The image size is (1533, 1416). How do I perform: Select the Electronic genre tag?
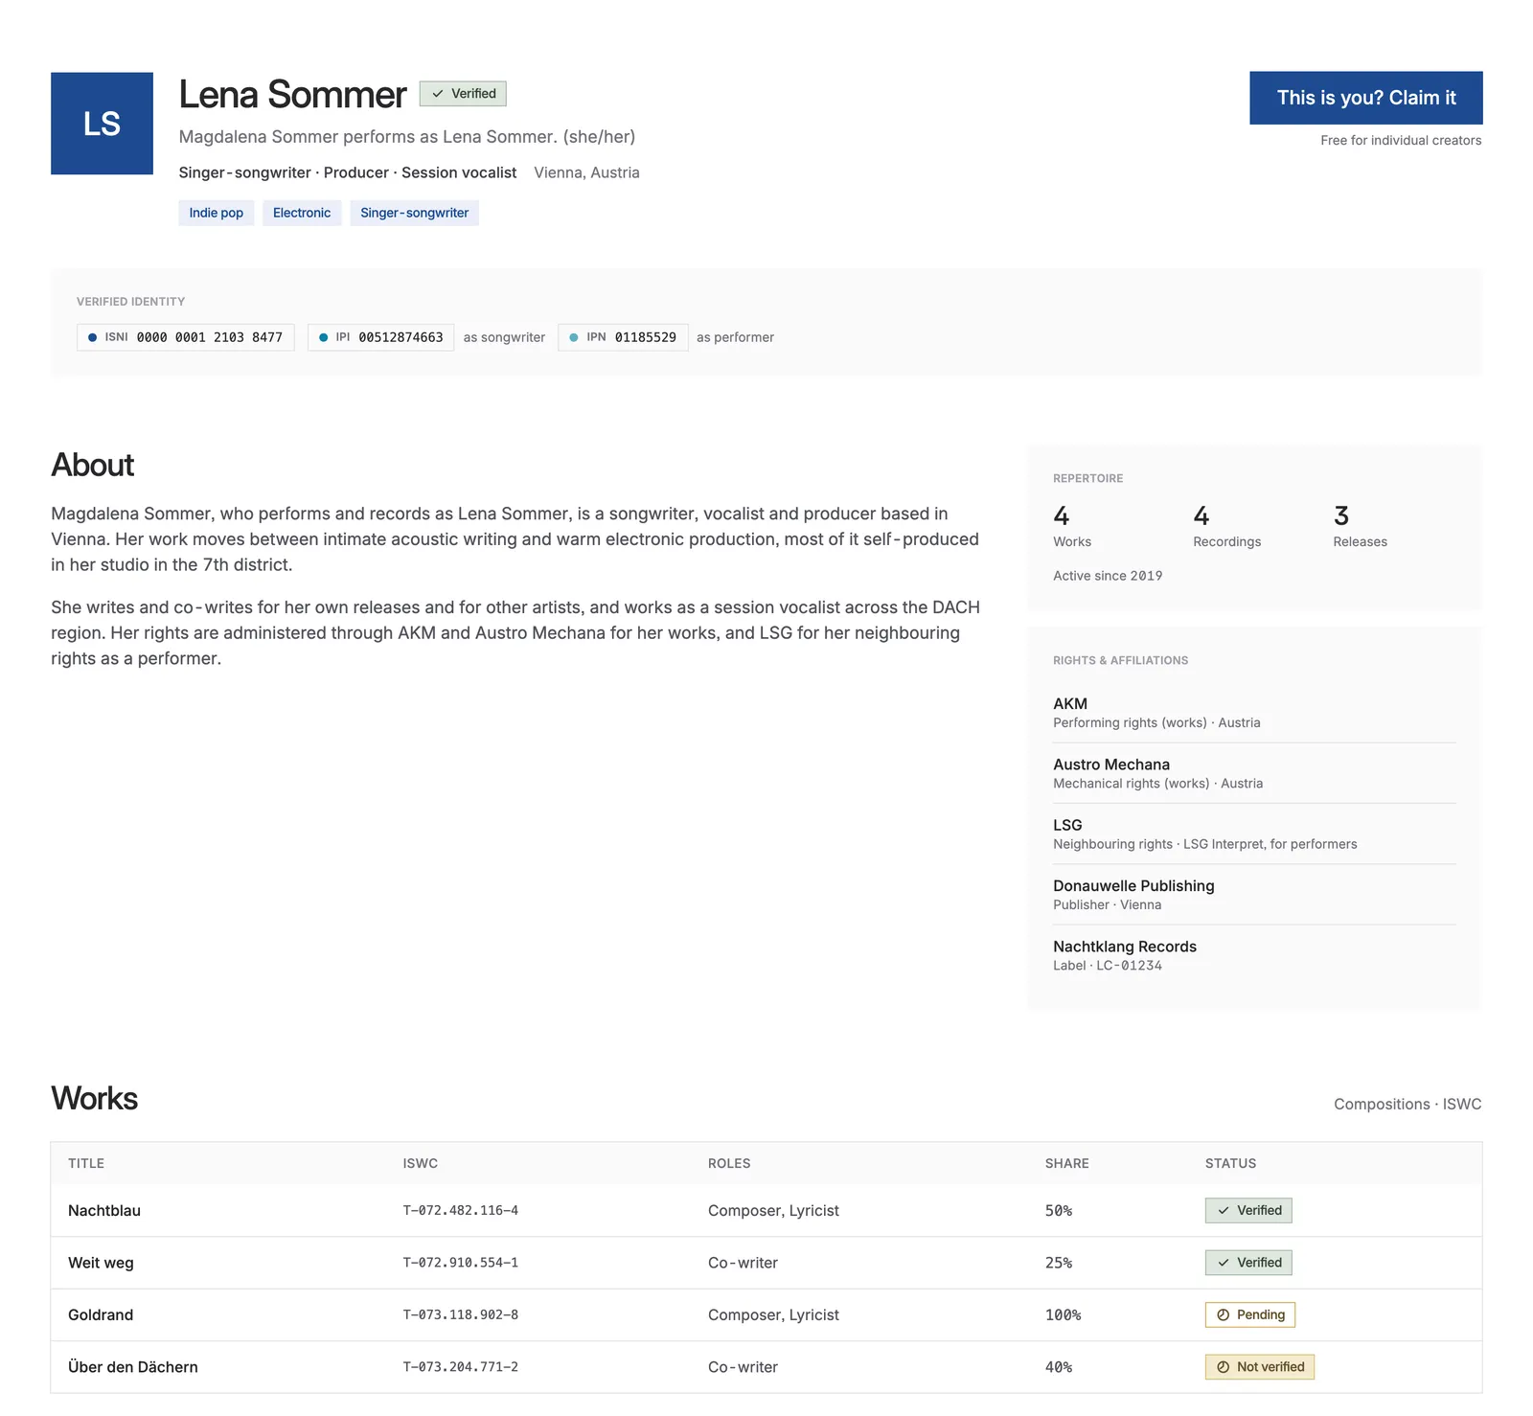click(302, 213)
